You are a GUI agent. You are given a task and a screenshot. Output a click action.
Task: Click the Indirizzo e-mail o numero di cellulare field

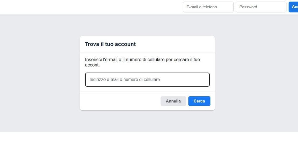147,80
